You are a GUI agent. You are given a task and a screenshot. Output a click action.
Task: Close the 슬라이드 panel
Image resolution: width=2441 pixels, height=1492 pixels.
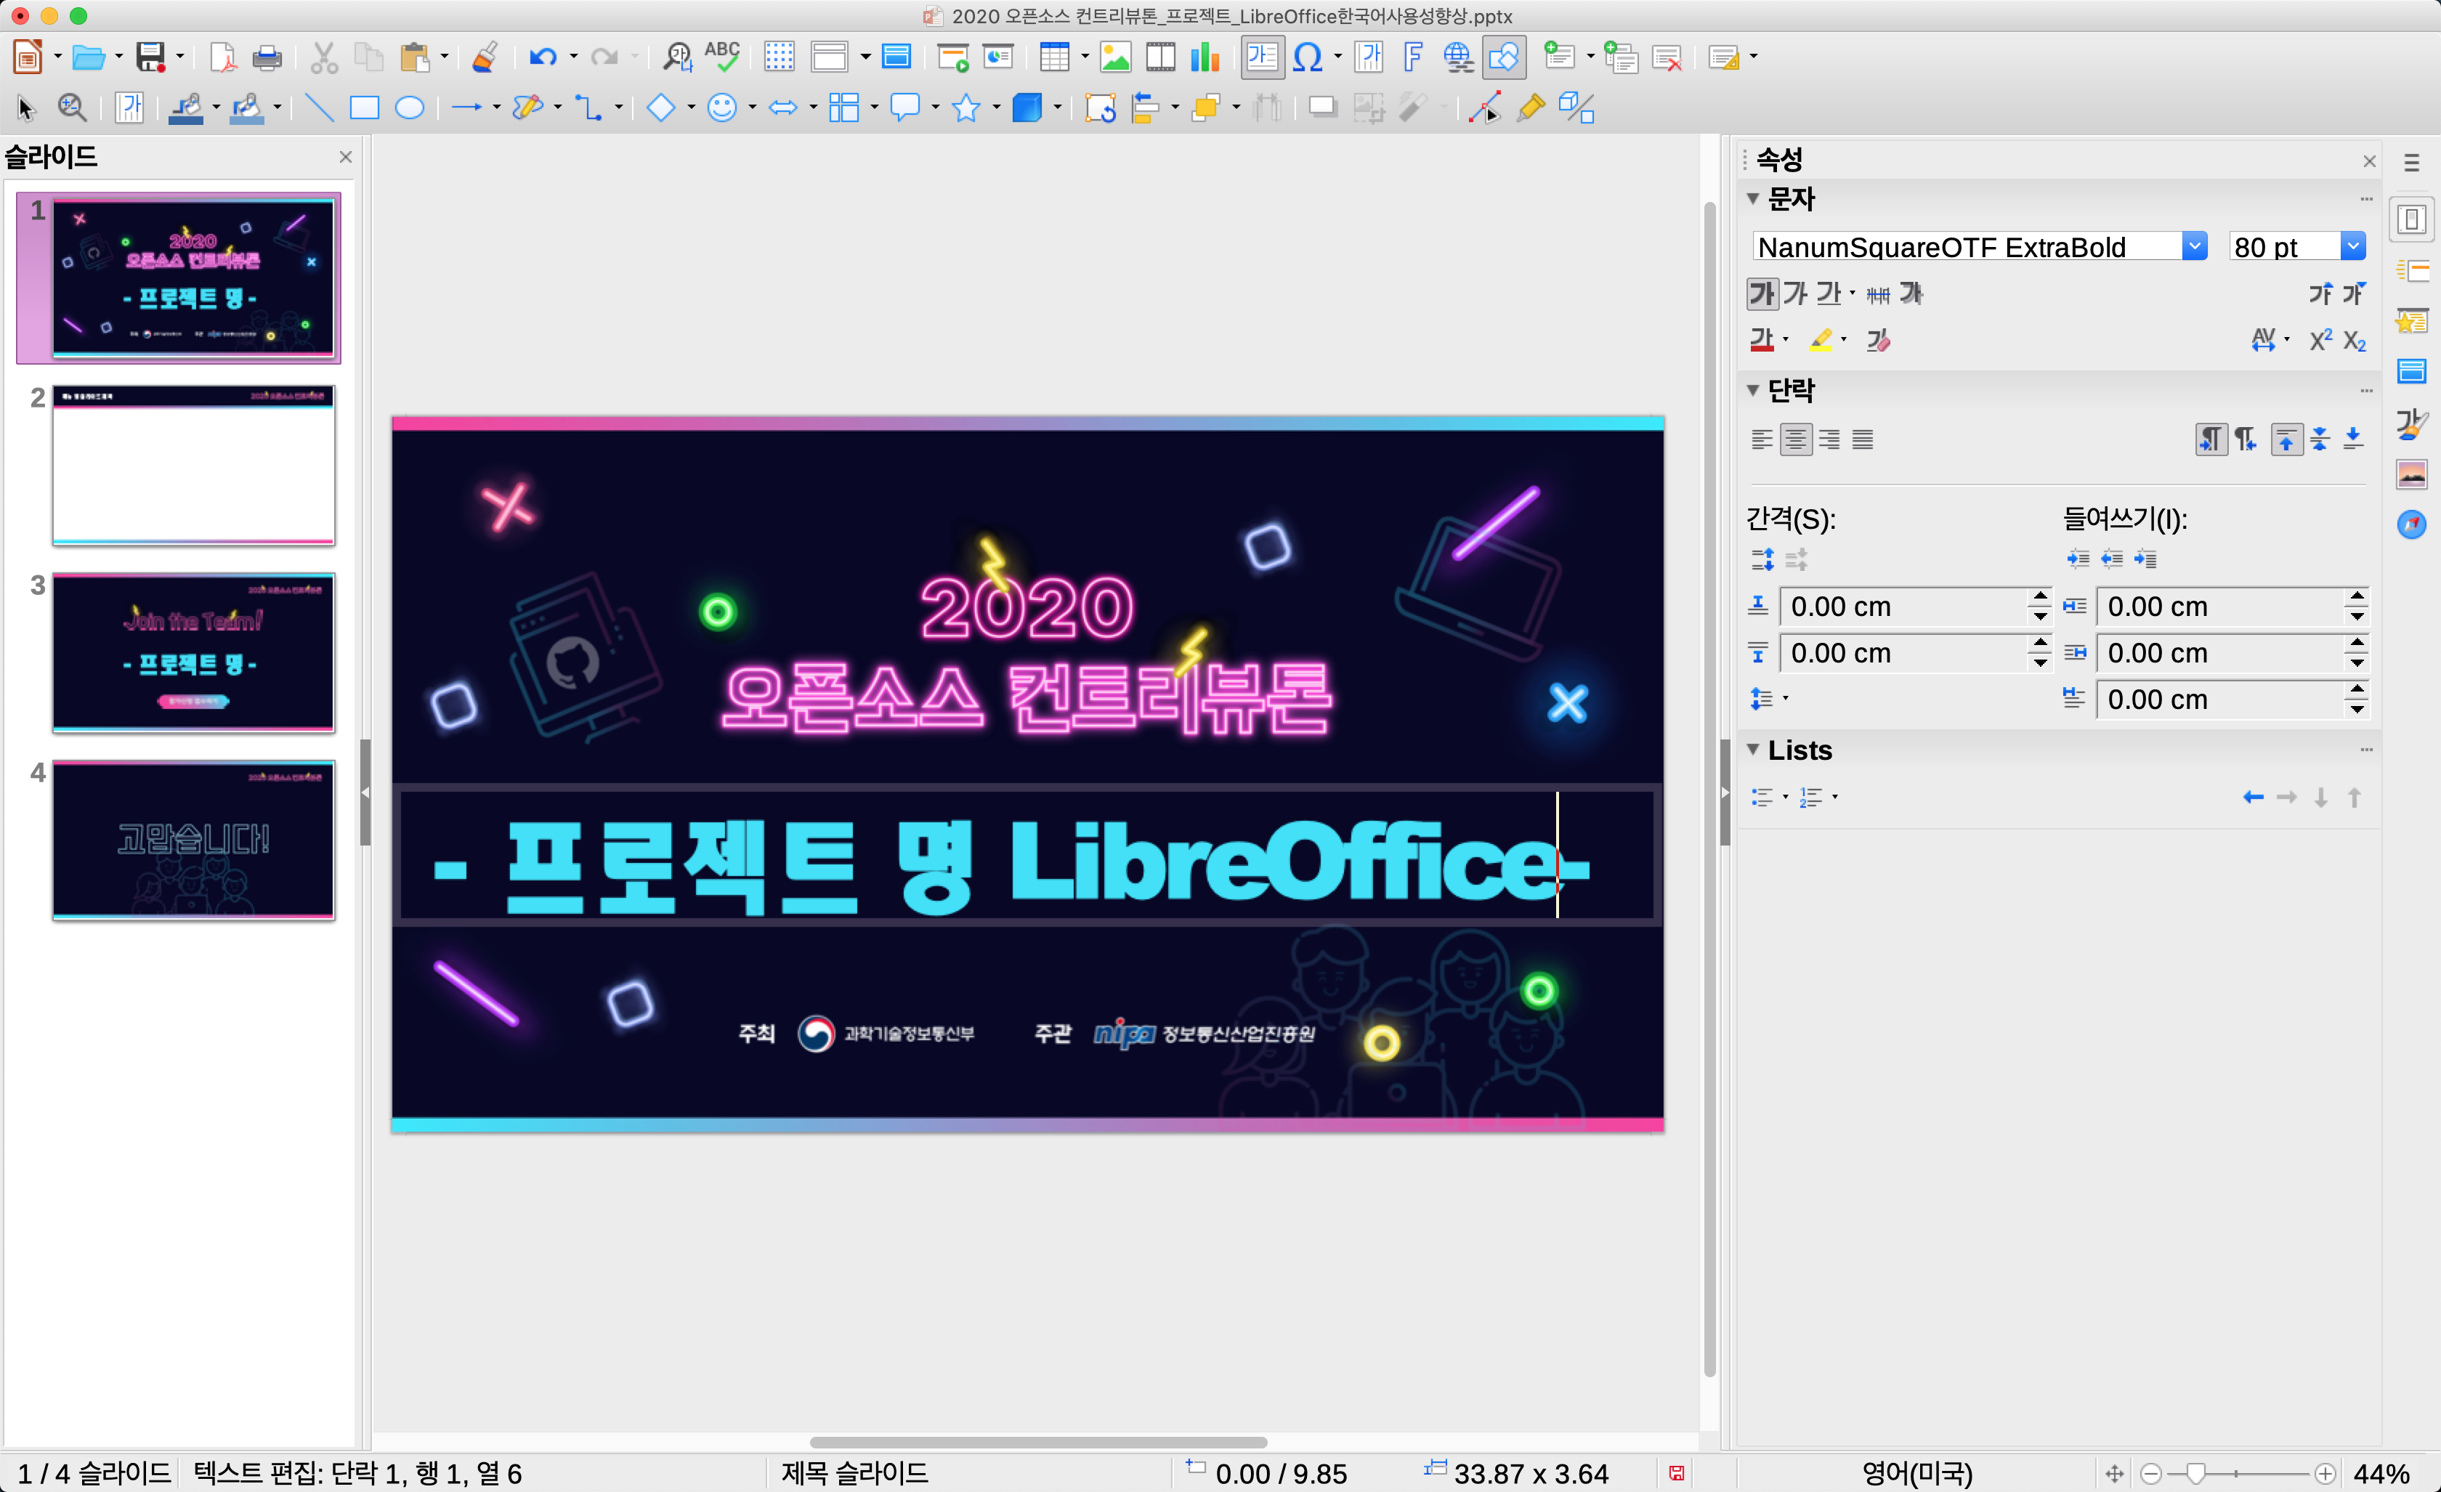[x=346, y=156]
